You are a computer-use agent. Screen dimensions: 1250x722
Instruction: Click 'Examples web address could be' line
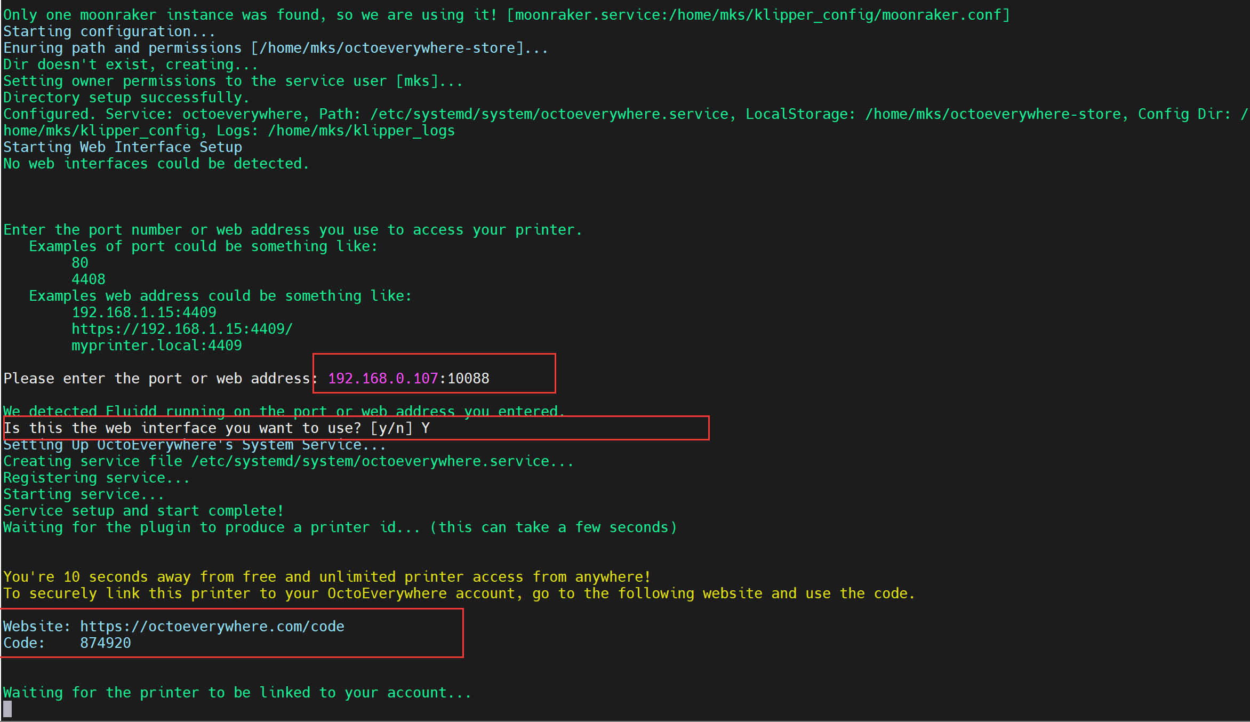click(x=220, y=296)
